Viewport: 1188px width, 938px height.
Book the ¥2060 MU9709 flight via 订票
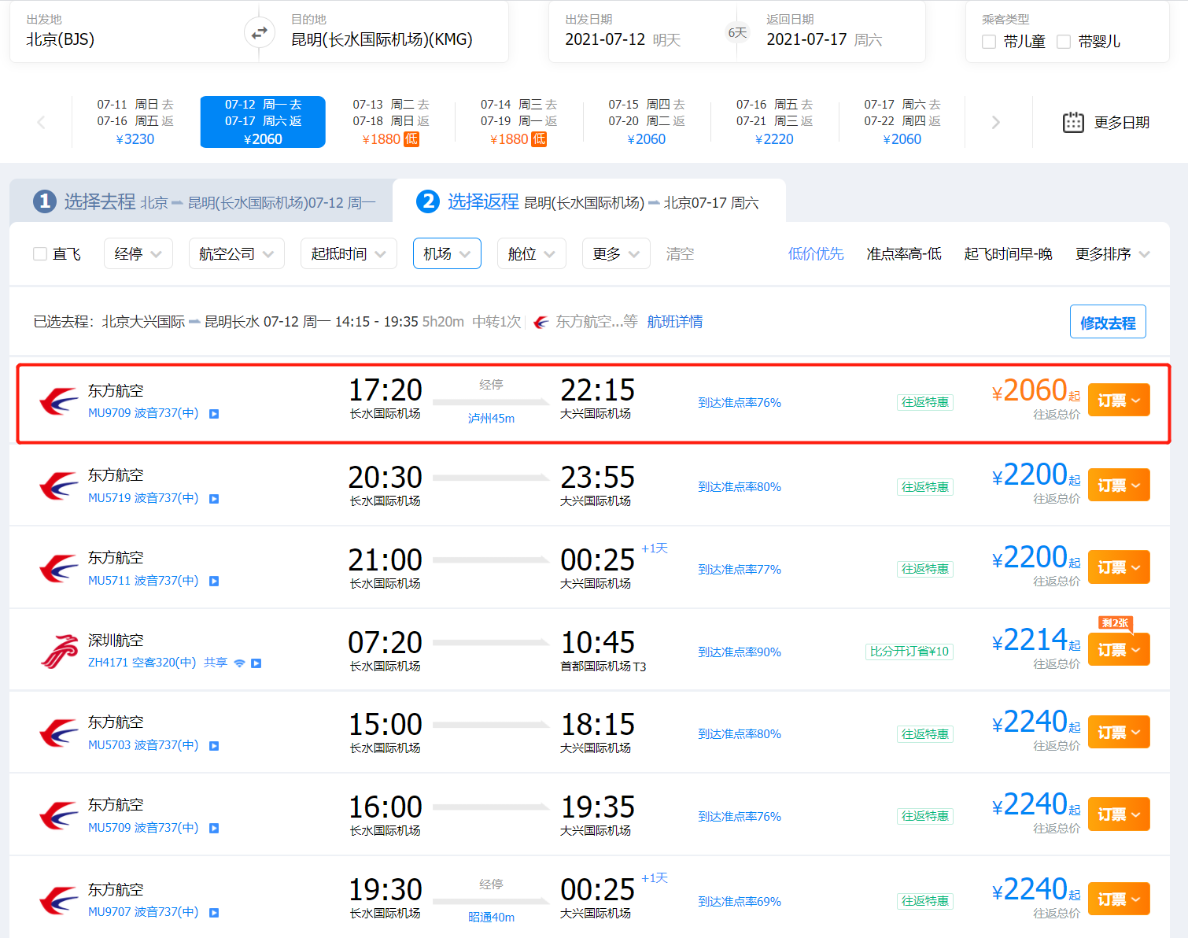click(1118, 401)
